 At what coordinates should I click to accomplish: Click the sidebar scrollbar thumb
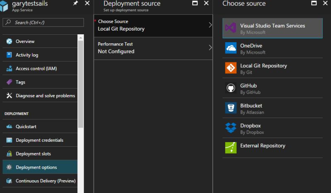81,84
